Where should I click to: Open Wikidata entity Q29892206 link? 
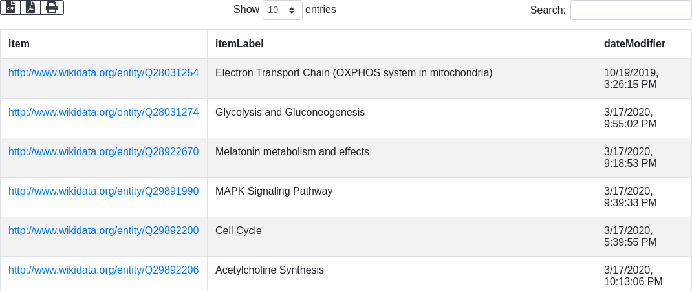click(x=103, y=270)
